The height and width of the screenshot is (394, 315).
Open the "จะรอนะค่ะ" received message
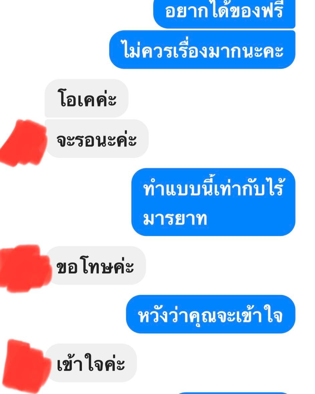coord(97,139)
